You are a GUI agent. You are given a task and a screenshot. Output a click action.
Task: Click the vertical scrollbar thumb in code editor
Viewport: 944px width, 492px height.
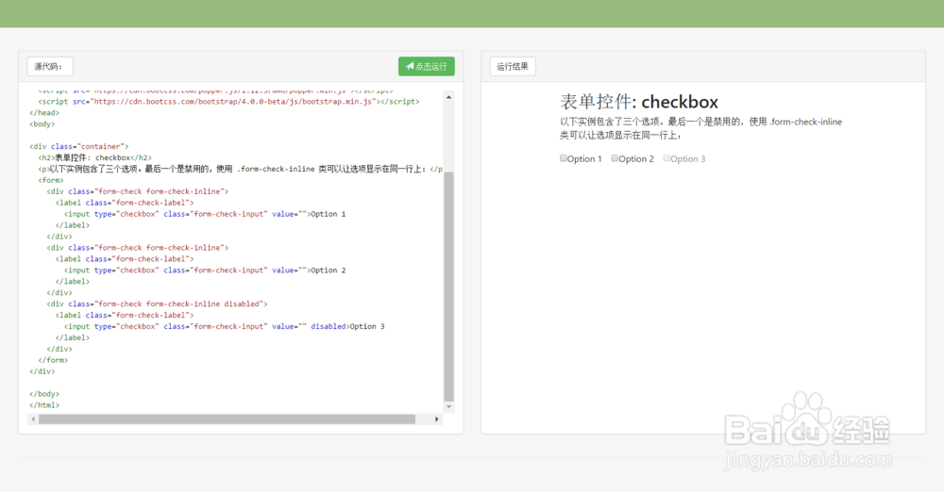448,287
